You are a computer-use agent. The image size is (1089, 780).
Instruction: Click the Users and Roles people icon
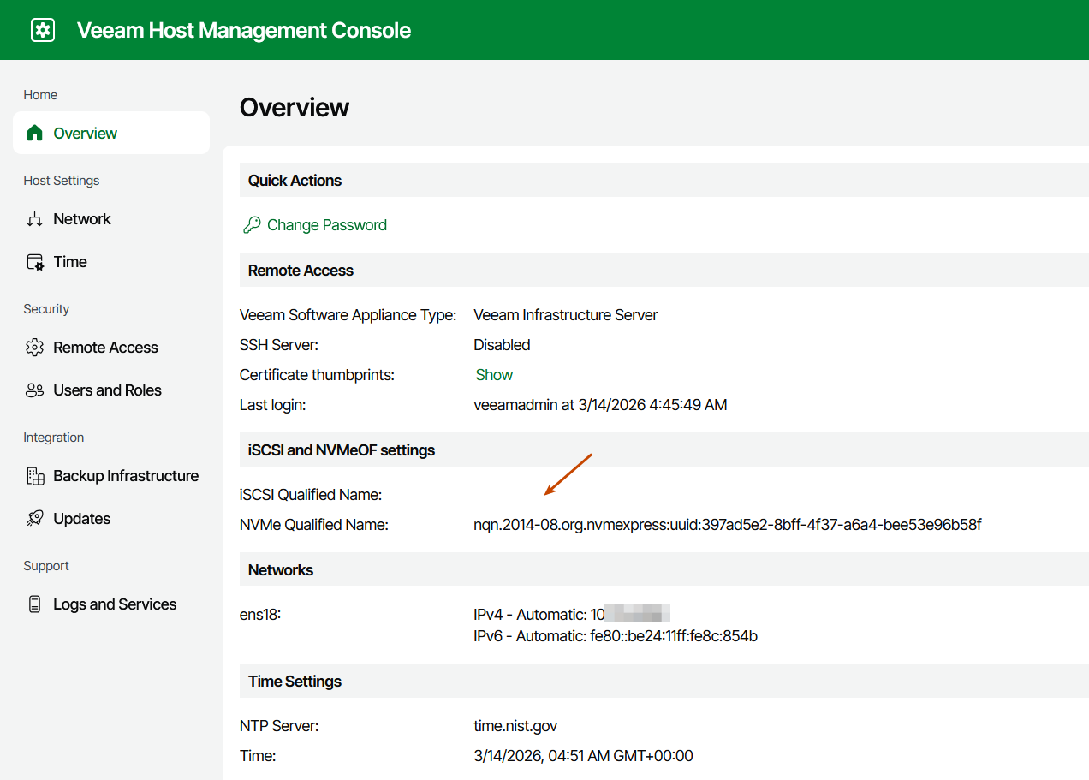(x=34, y=390)
